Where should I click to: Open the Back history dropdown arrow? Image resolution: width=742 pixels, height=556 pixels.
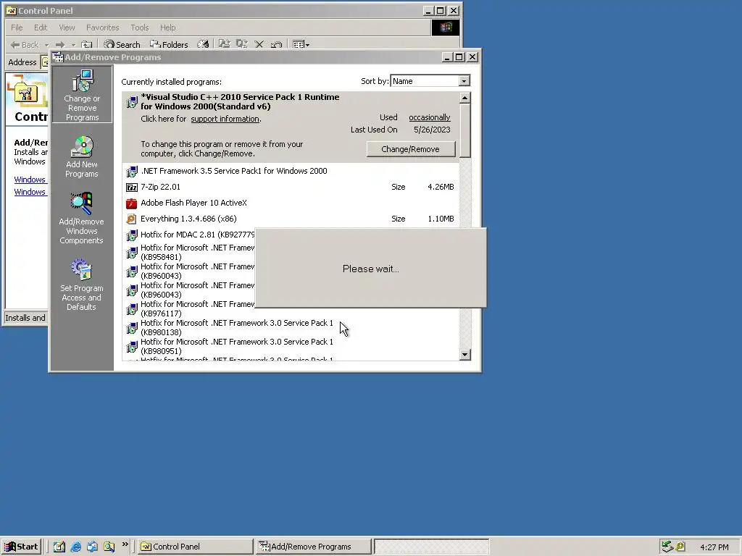[46, 45]
